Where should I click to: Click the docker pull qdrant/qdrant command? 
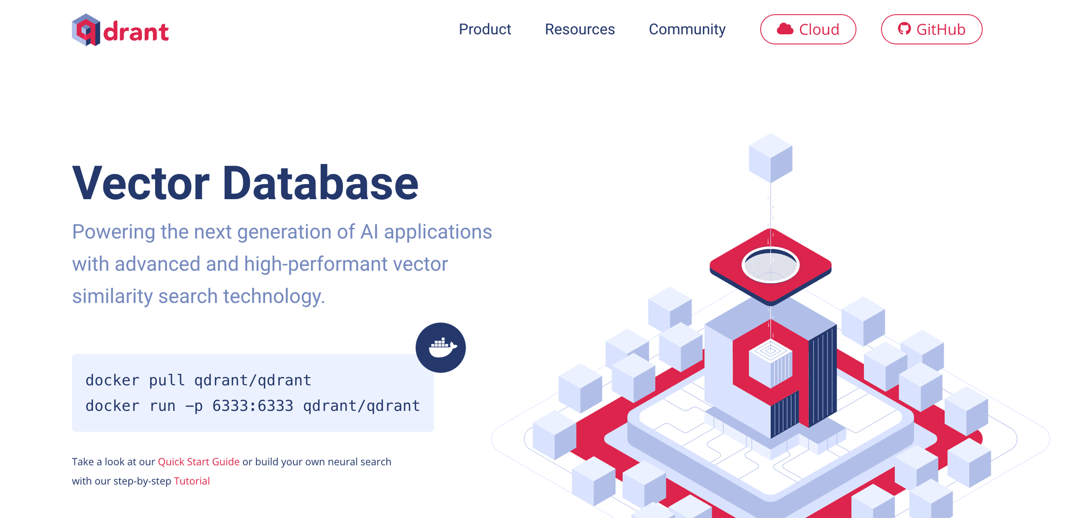(199, 380)
